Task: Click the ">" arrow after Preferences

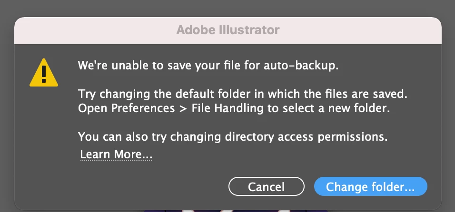Action: (x=183, y=109)
